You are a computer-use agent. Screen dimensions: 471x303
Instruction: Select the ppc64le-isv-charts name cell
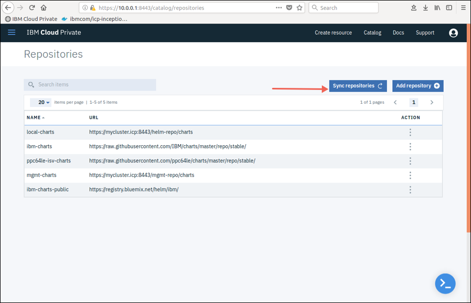(x=49, y=160)
